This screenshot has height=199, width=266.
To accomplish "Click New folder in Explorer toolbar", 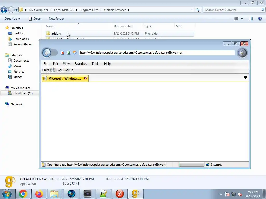I will pyautogui.click(x=56, y=19).
